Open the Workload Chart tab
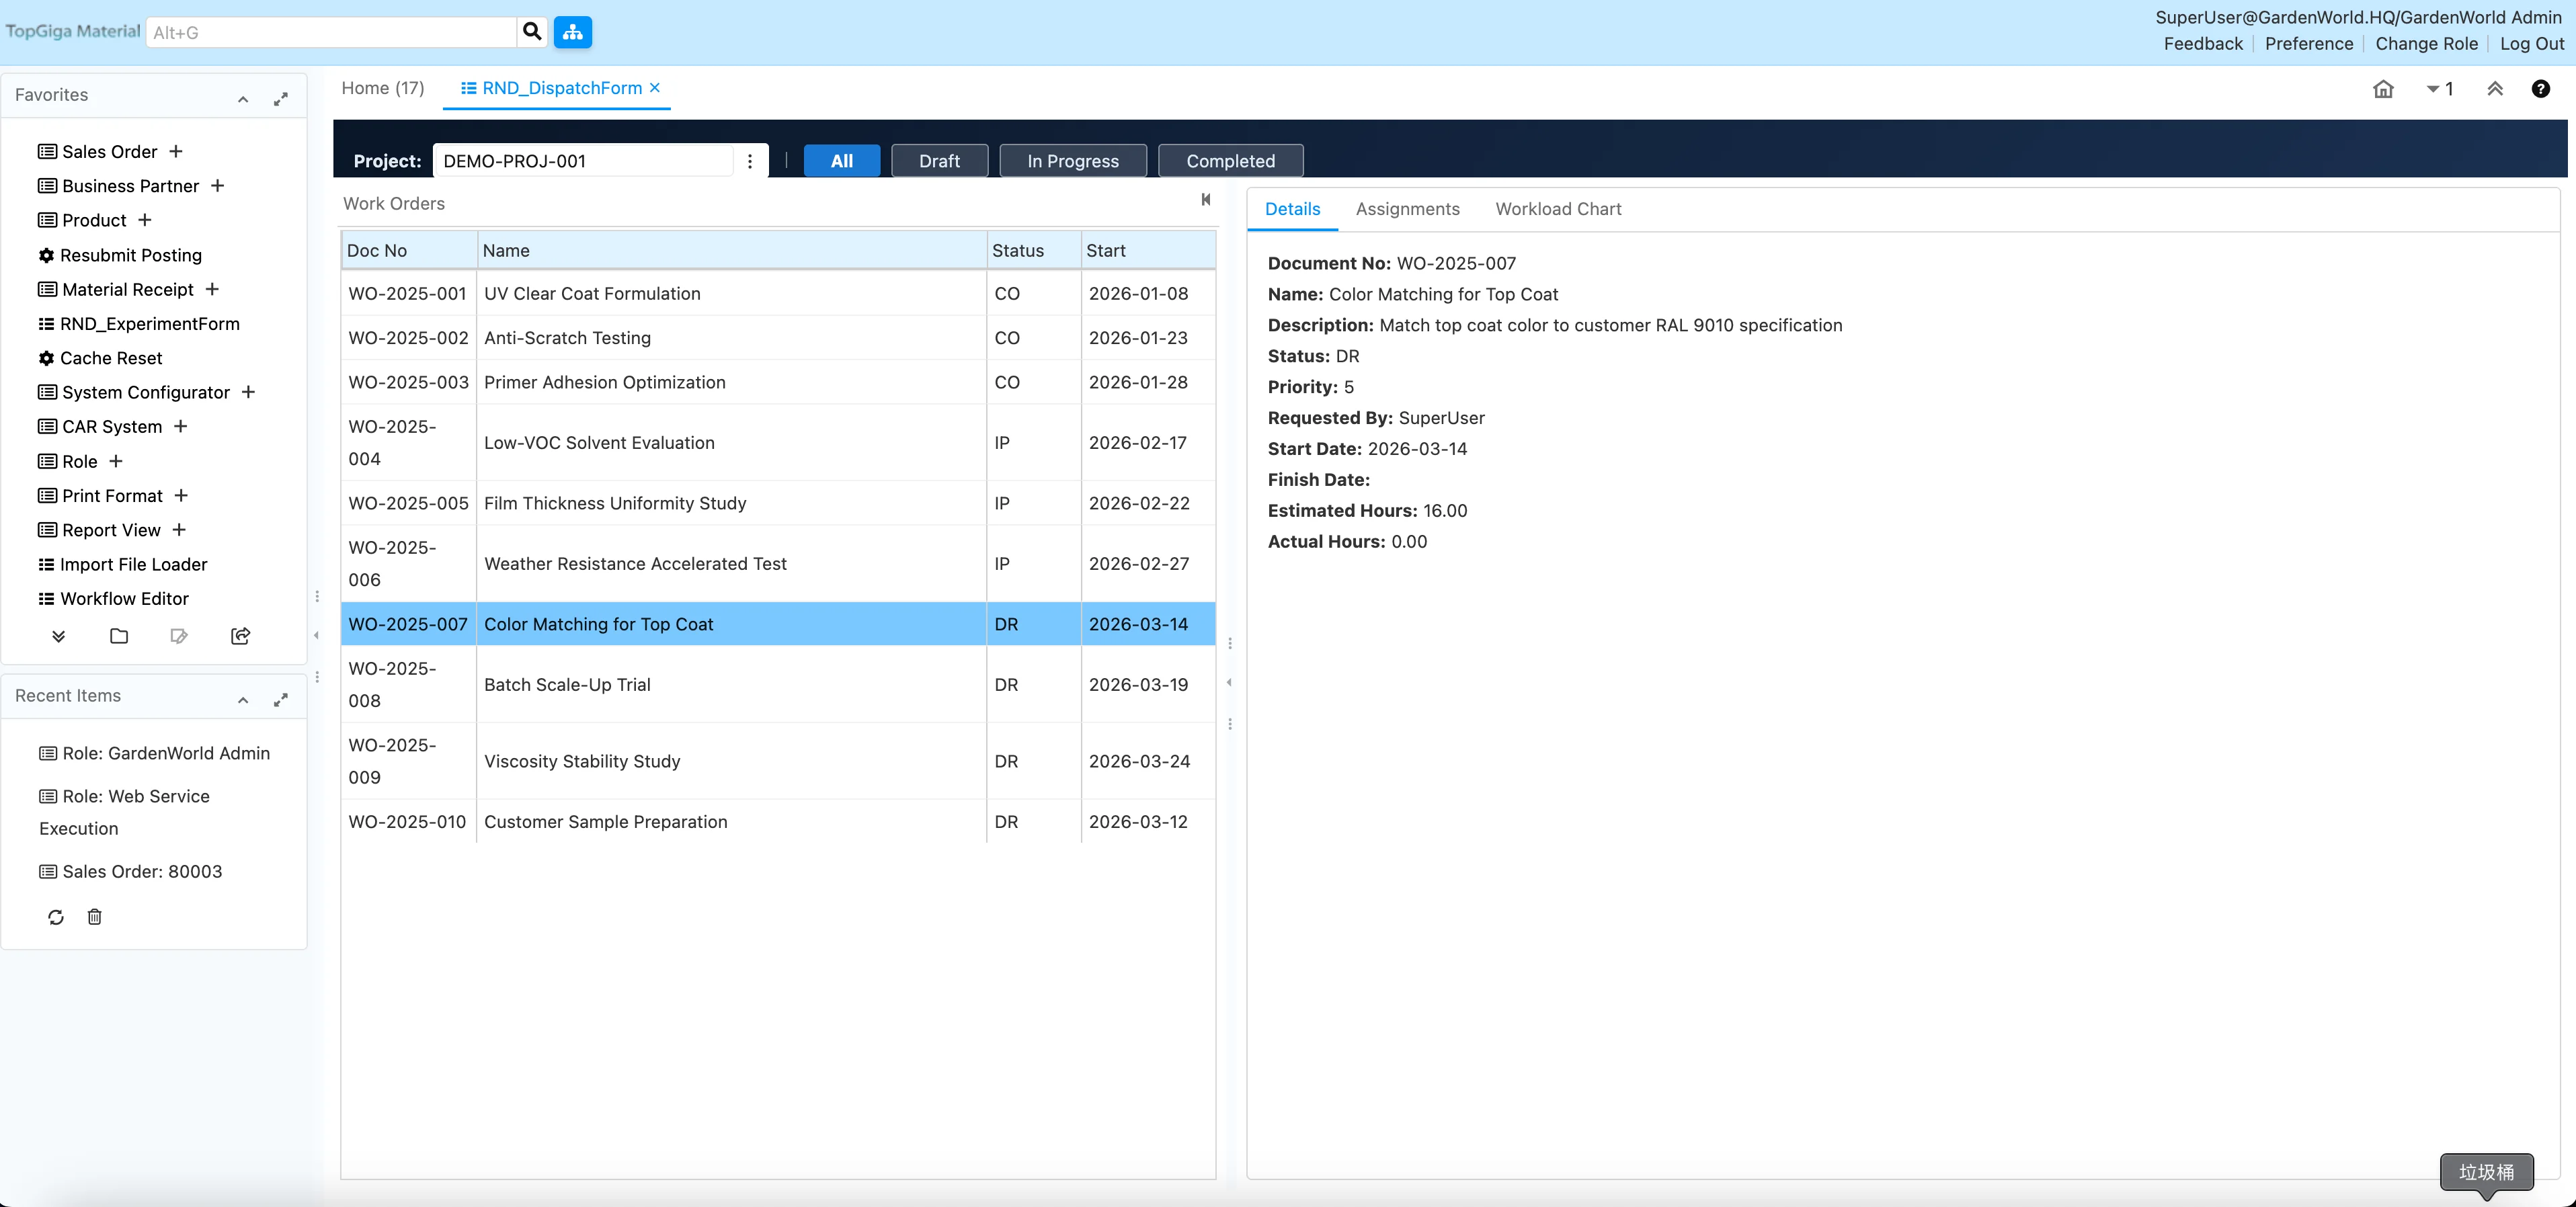 pyautogui.click(x=1558, y=209)
